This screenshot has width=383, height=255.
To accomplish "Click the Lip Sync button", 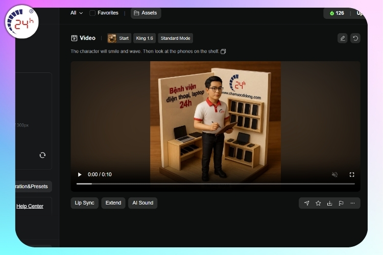I will coord(84,203).
